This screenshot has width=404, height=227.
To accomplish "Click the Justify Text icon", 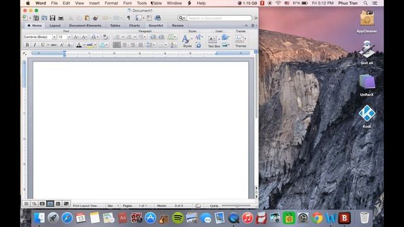I will click(x=140, y=45).
